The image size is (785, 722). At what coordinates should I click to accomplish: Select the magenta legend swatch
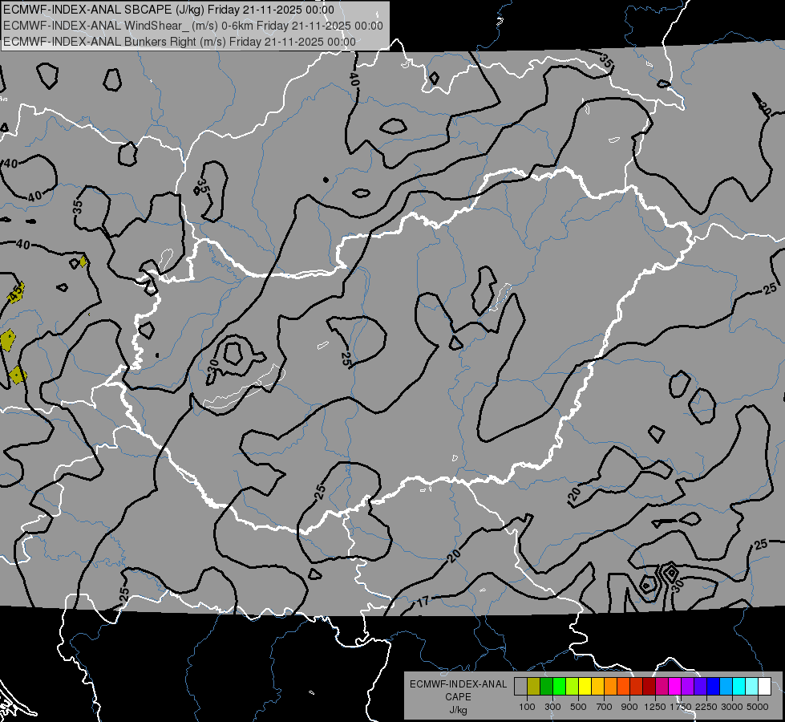[675, 687]
